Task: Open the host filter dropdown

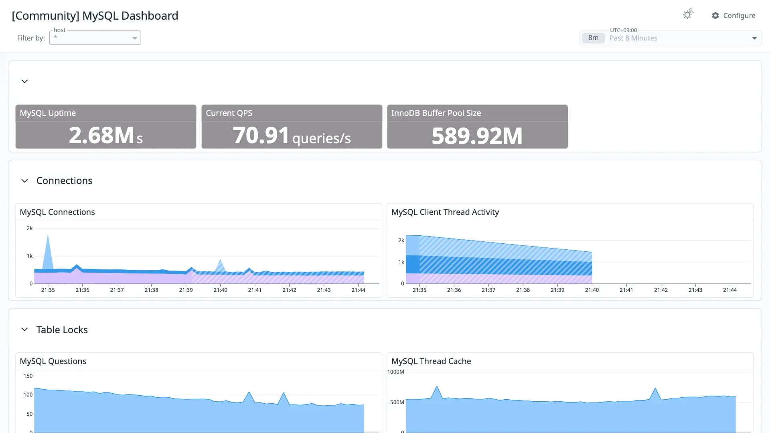Action: pos(95,38)
